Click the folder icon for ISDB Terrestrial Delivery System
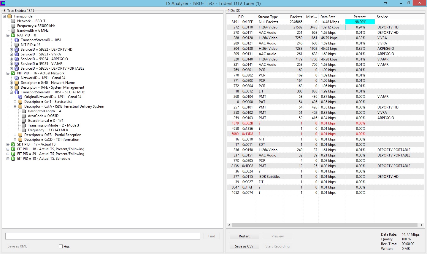This screenshot has width=427, height=254. pyautogui.click(x=20, y=106)
